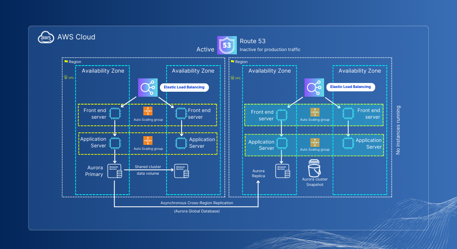Click the "Aurora Replica" label
The height and width of the screenshot is (249, 457).
pos(258,173)
